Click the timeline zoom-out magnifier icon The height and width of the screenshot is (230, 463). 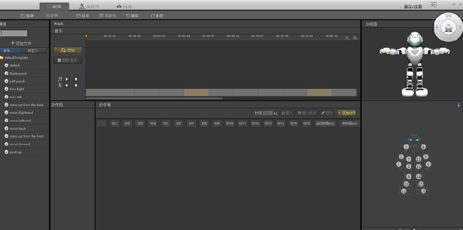[347, 38]
